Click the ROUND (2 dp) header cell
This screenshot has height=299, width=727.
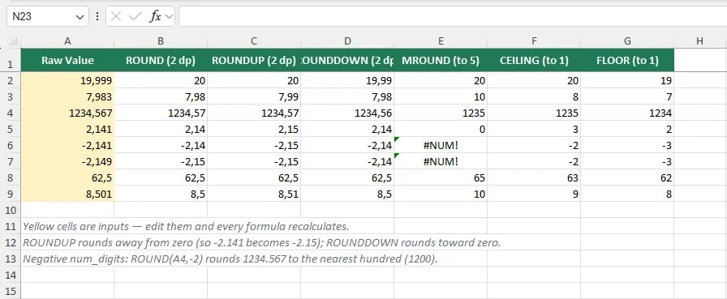tap(161, 60)
